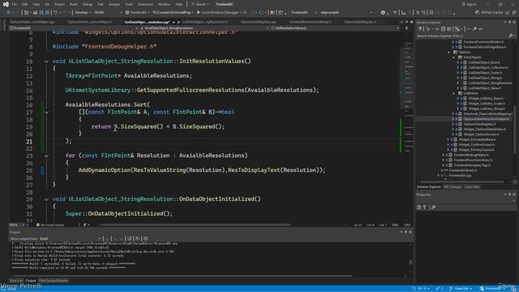Click the Output panel clock icon
This screenshot has width=519, height=292.
[146, 238]
